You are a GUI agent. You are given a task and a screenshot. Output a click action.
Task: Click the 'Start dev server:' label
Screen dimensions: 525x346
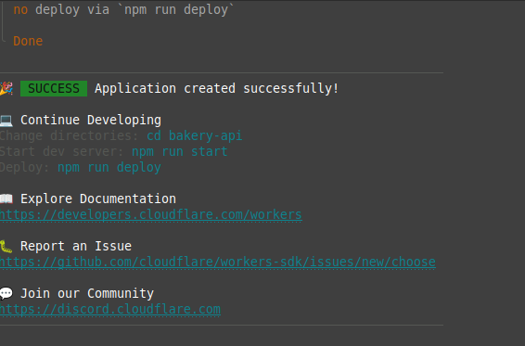click(x=62, y=151)
